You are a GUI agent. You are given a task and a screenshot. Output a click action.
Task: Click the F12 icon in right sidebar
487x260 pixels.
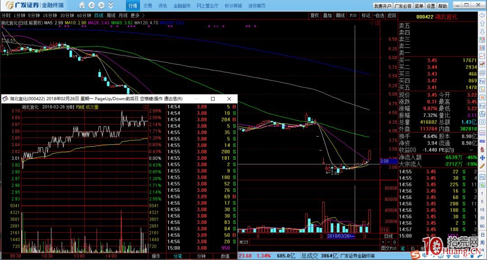pos(482,107)
